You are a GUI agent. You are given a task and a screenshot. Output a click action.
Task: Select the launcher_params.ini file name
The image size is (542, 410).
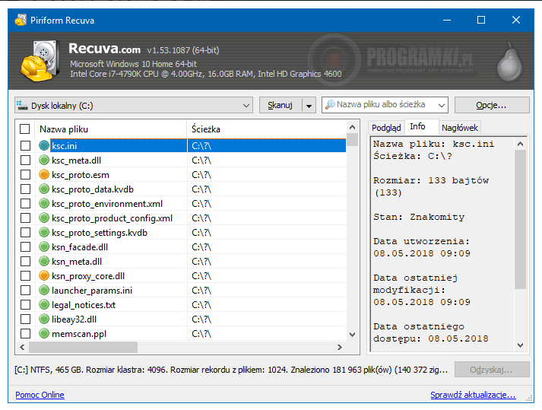point(92,291)
